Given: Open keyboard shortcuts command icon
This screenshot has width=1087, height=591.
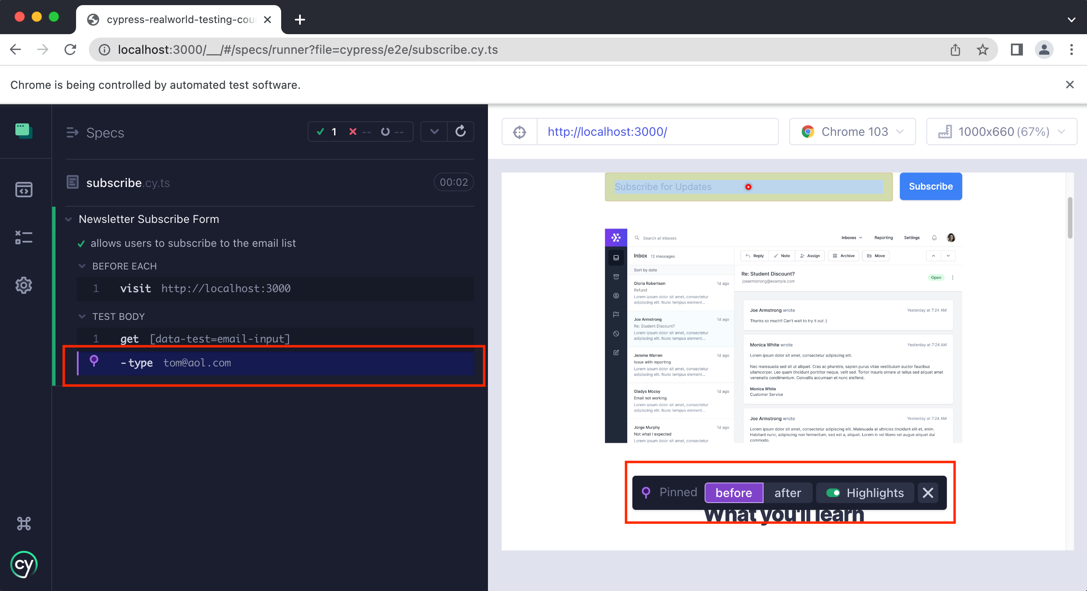Looking at the screenshot, I should 24,524.
